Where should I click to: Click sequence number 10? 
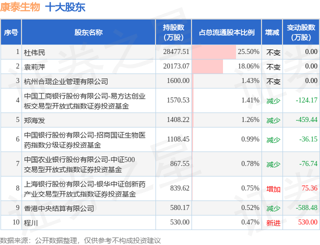click(x=16, y=222)
